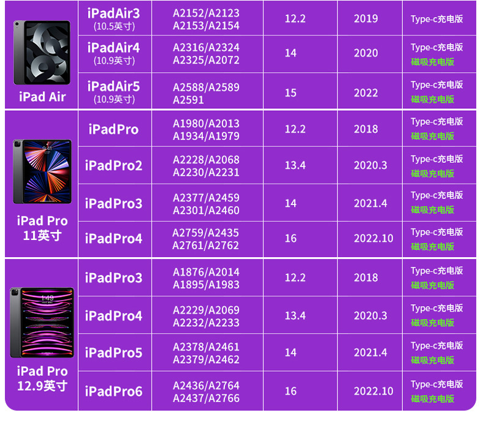483x431 pixels.
Task: Click 'Type-c充电版' in the A1980/A2013 row
Action: [437, 122]
